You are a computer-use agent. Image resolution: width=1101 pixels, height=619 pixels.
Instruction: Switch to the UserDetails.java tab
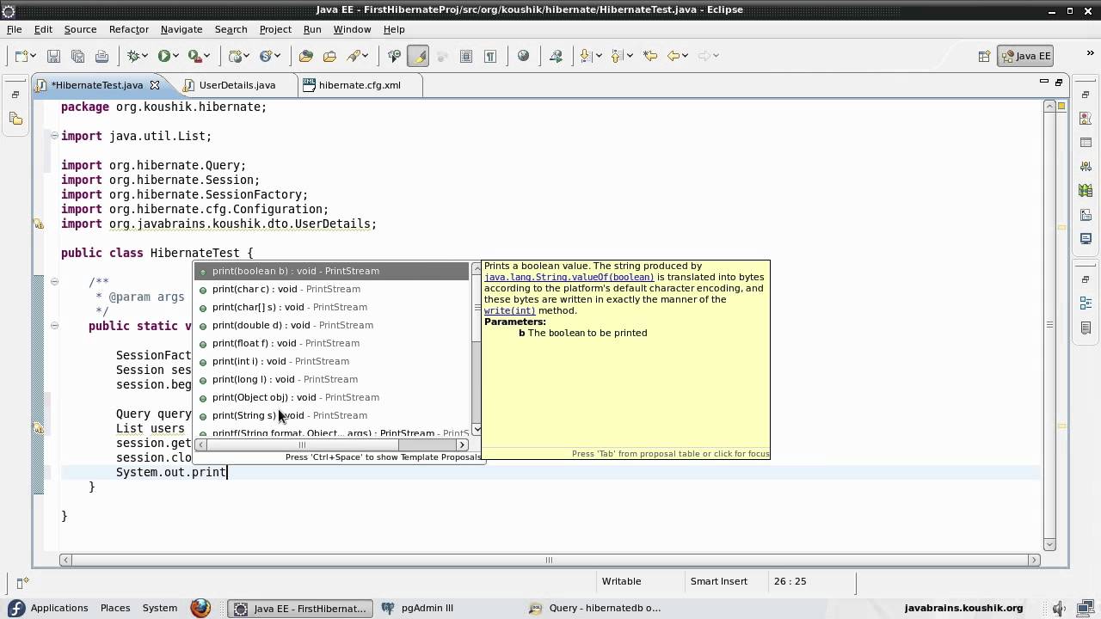(237, 85)
